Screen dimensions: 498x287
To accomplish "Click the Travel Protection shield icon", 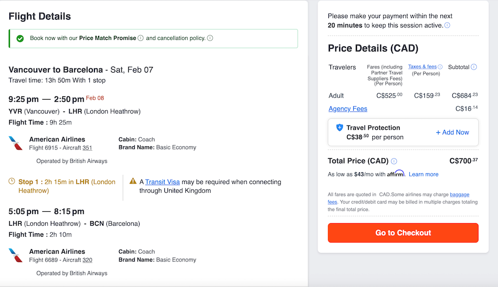I will point(340,128).
